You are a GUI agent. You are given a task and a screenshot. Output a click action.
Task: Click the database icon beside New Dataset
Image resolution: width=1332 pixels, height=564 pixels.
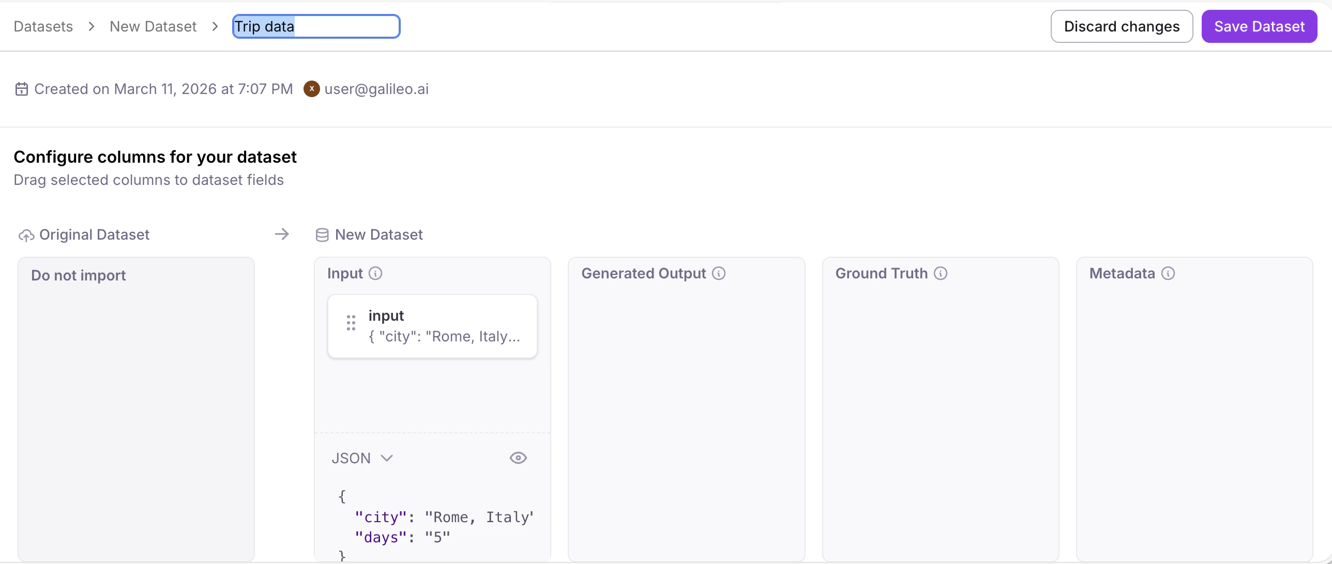(x=322, y=234)
